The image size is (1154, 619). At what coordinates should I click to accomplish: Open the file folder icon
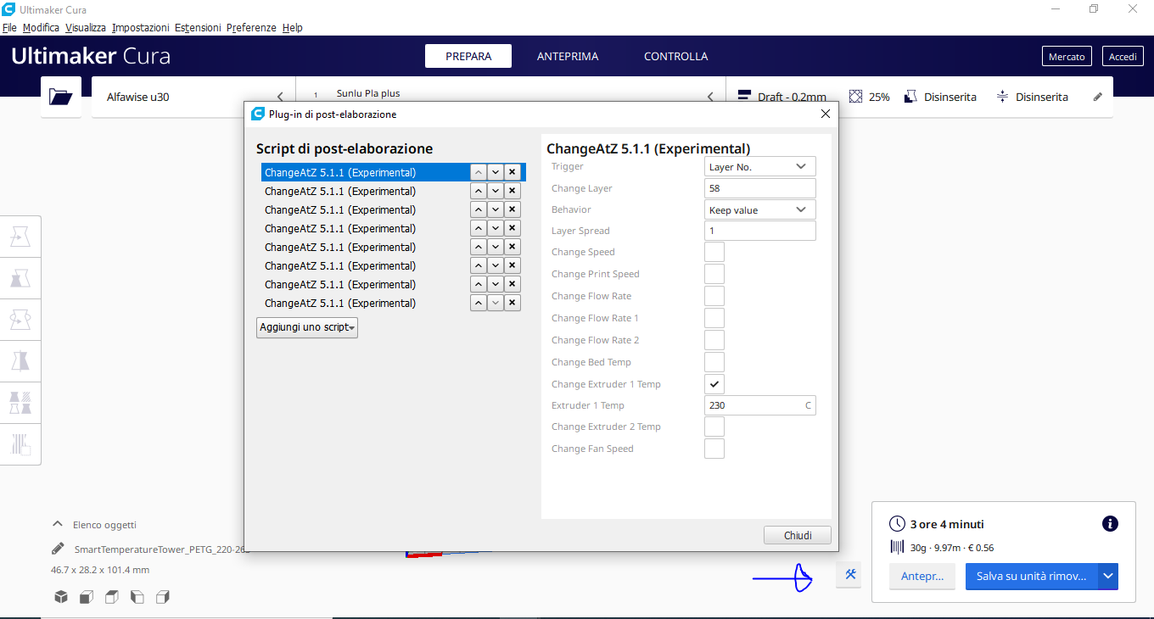[61, 97]
